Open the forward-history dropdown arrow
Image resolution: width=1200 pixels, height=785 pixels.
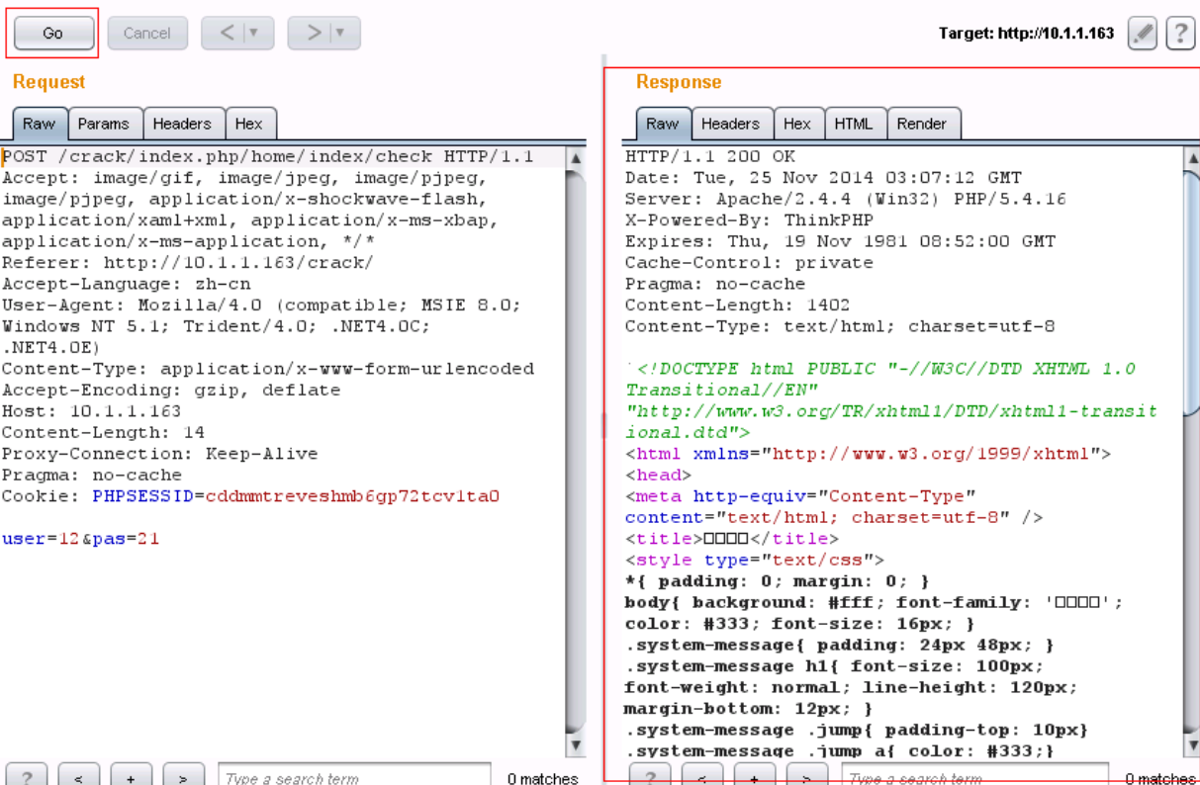click(342, 33)
